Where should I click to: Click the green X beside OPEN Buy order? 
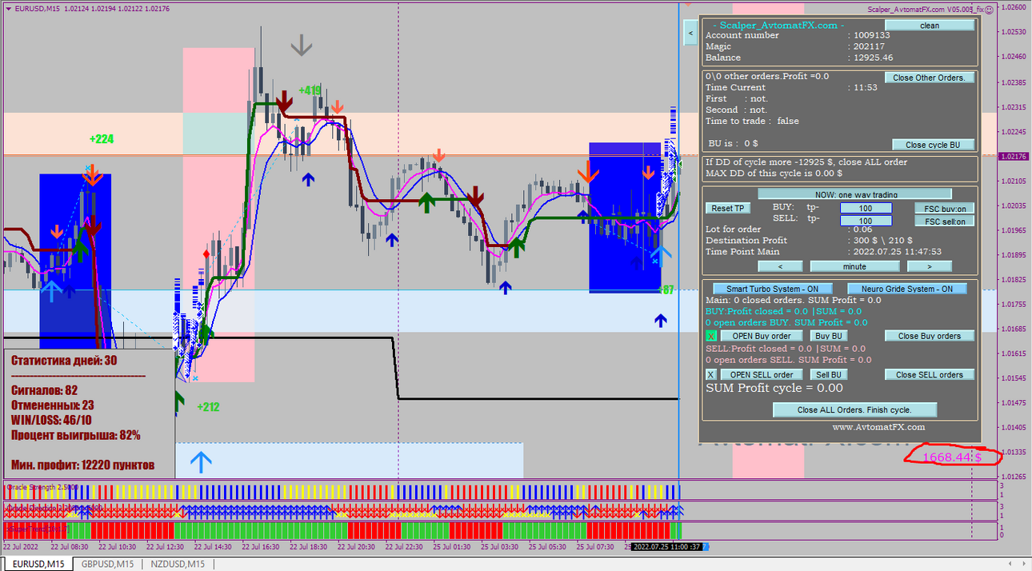(711, 336)
